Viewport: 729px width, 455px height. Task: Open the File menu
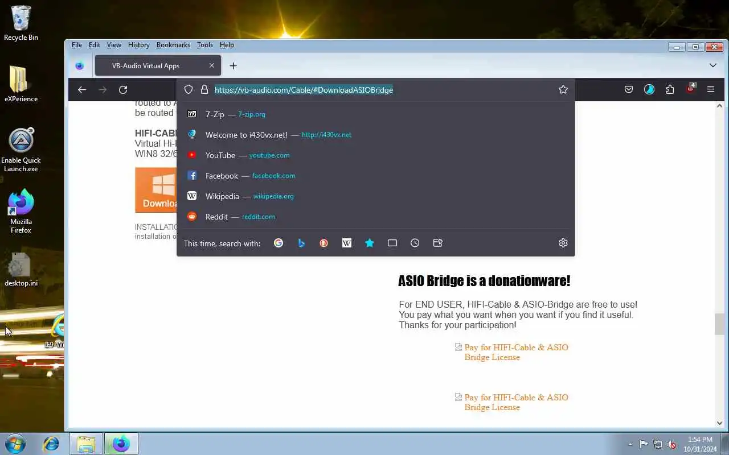77,45
